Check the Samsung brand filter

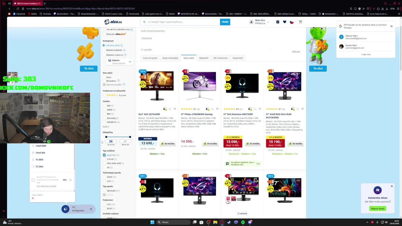pyautogui.click(x=104, y=118)
